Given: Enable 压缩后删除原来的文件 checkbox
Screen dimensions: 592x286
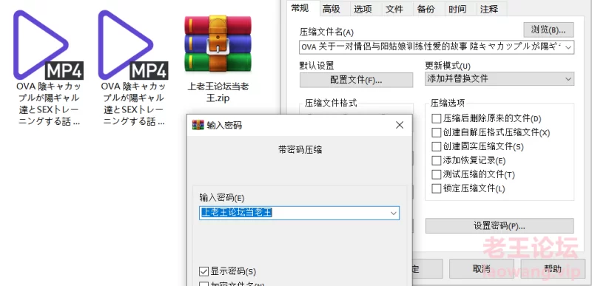Looking at the screenshot, I should tap(437, 119).
